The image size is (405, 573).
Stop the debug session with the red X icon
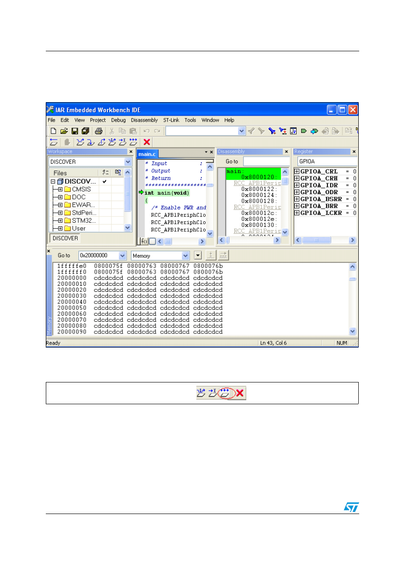pos(146,142)
